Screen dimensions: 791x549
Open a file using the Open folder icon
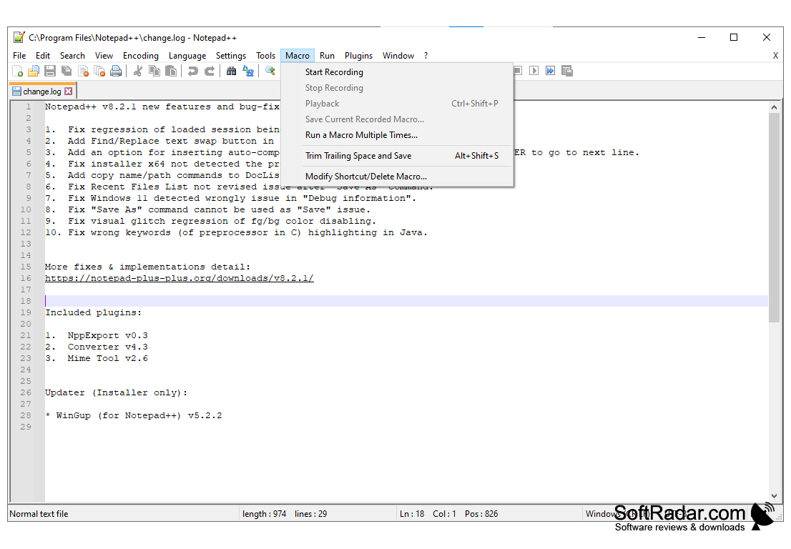33,70
